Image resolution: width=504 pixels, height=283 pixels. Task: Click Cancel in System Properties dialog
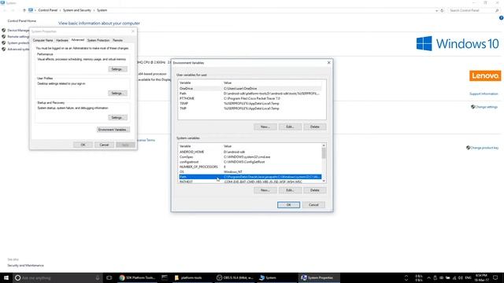coord(104,145)
